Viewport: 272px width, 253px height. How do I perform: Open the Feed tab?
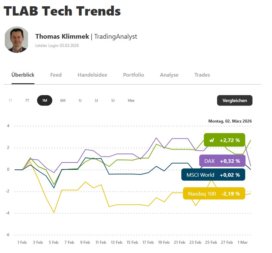click(x=56, y=75)
